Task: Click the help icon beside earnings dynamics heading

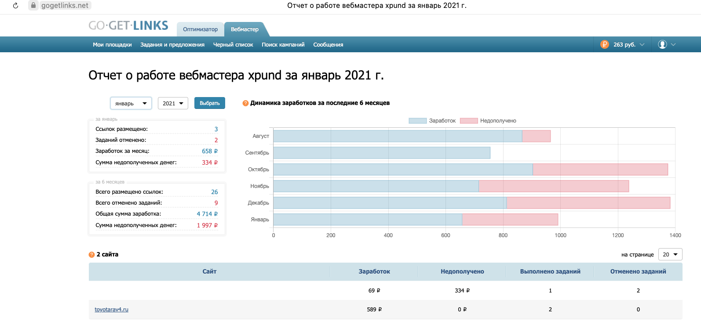Action: 245,103
